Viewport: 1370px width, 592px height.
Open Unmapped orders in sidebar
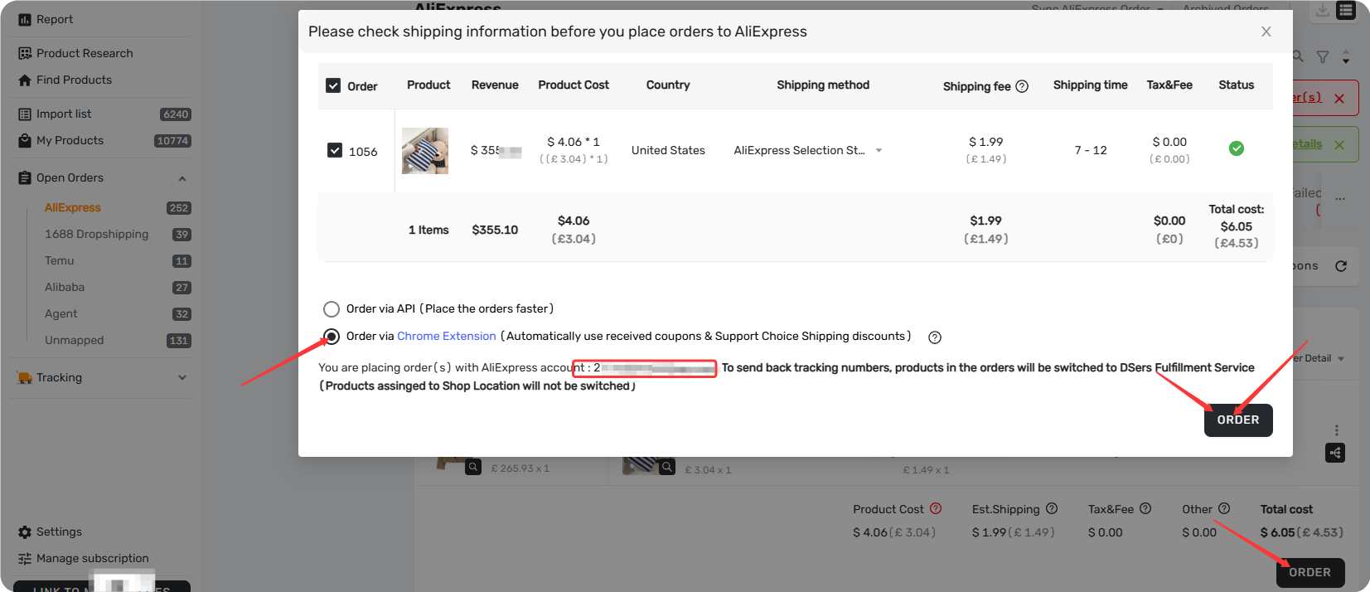pos(75,341)
